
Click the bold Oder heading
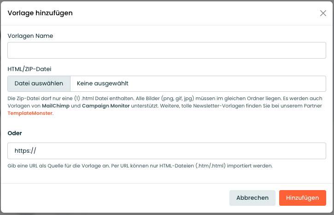[x=15, y=133]
